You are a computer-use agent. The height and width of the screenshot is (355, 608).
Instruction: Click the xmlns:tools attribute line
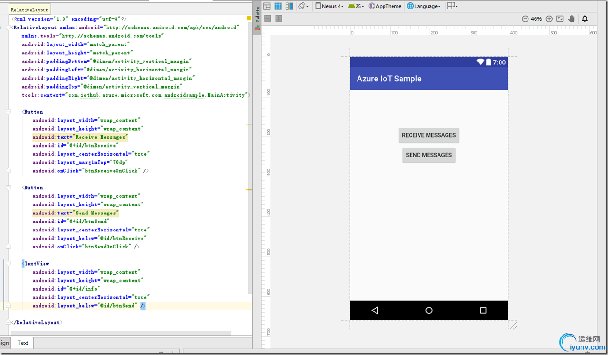(93, 36)
